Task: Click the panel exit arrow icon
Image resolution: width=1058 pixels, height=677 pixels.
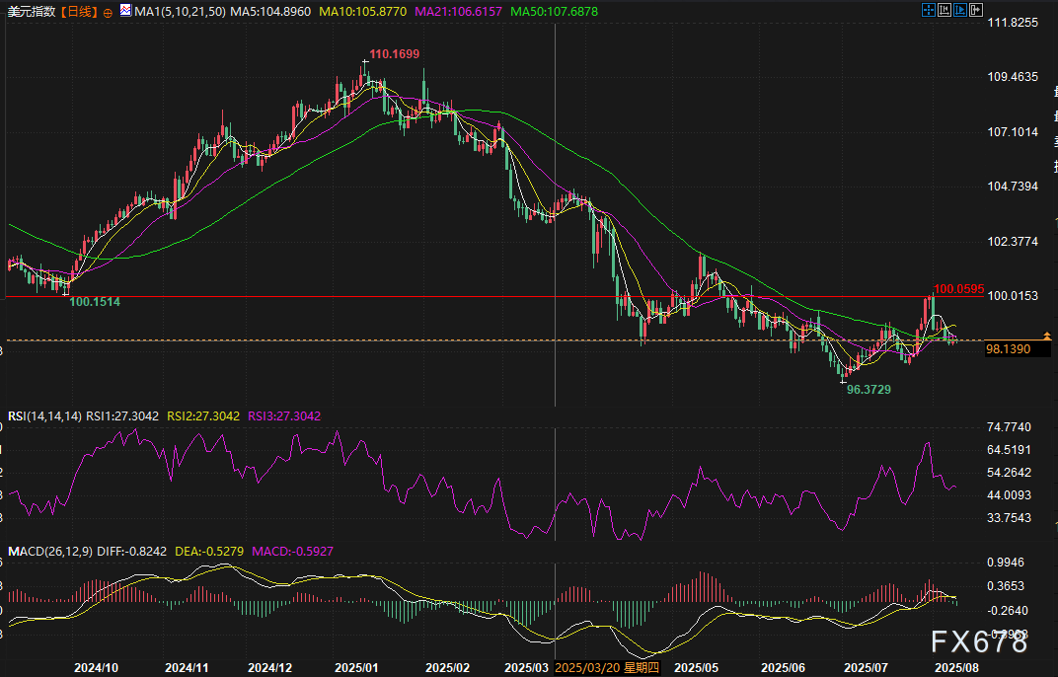Action: (x=976, y=10)
